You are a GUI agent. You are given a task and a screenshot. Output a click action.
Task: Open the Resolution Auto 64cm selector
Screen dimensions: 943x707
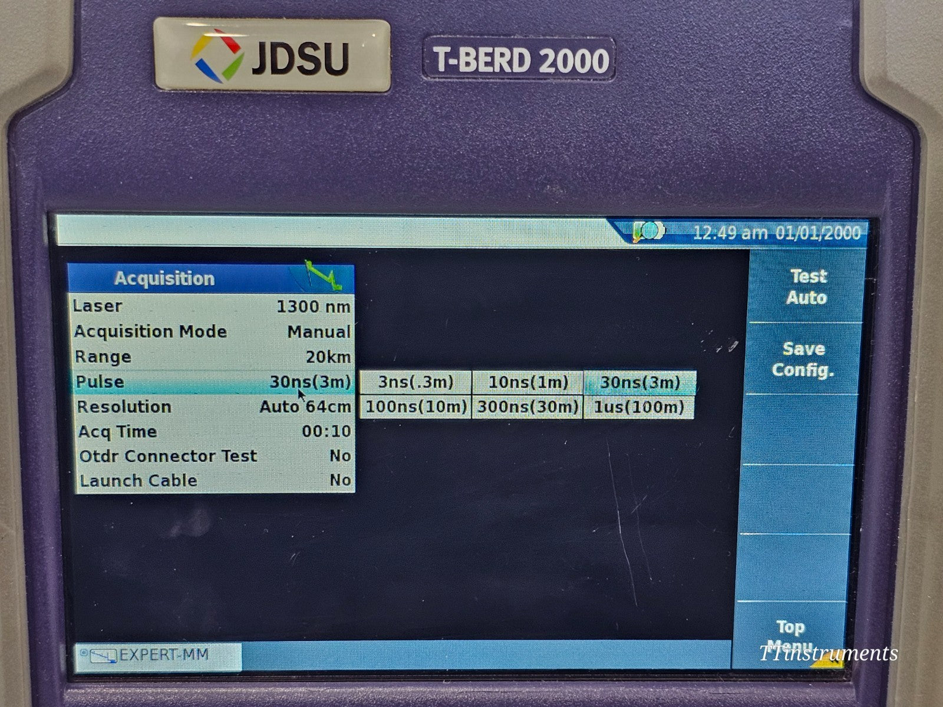(212, 406)
